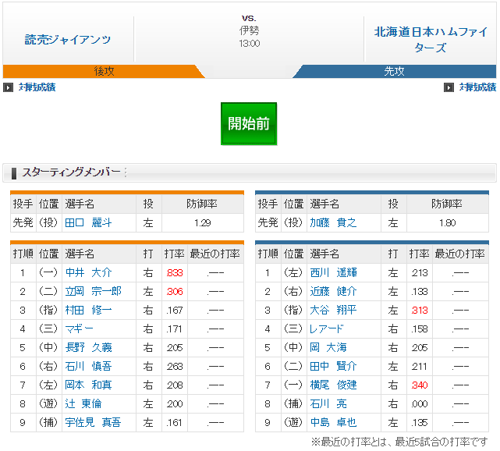The image size is (500, 451).
Task: Select 石川 亮 batting average .000
Action: click(x=420, y=404)
